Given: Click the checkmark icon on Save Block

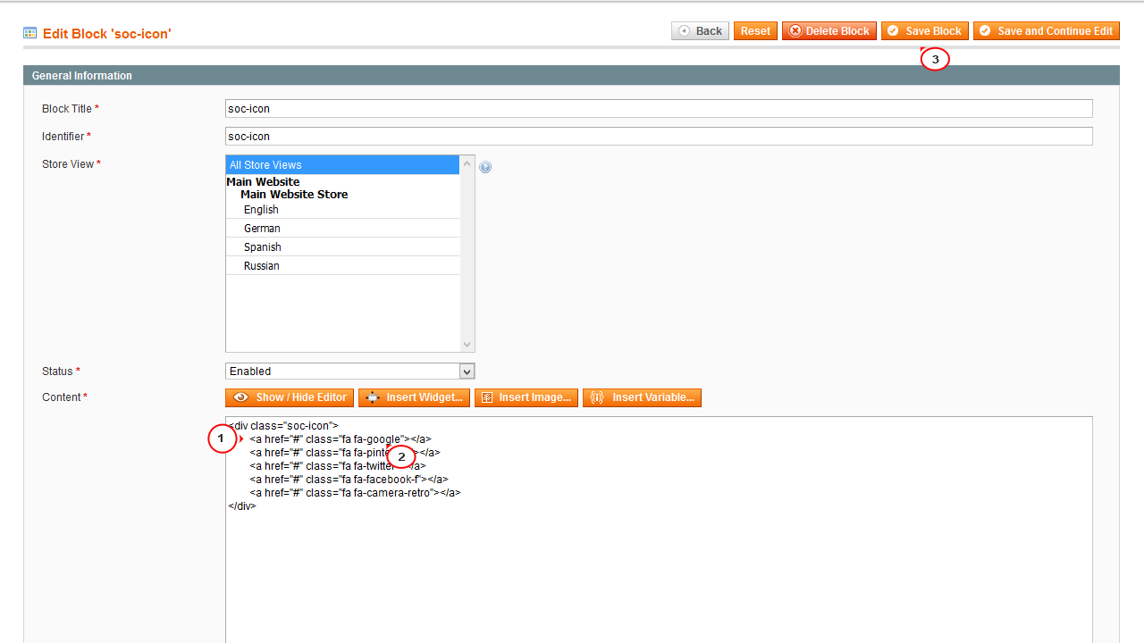Looking at the screenshot, I should (892, 29).
